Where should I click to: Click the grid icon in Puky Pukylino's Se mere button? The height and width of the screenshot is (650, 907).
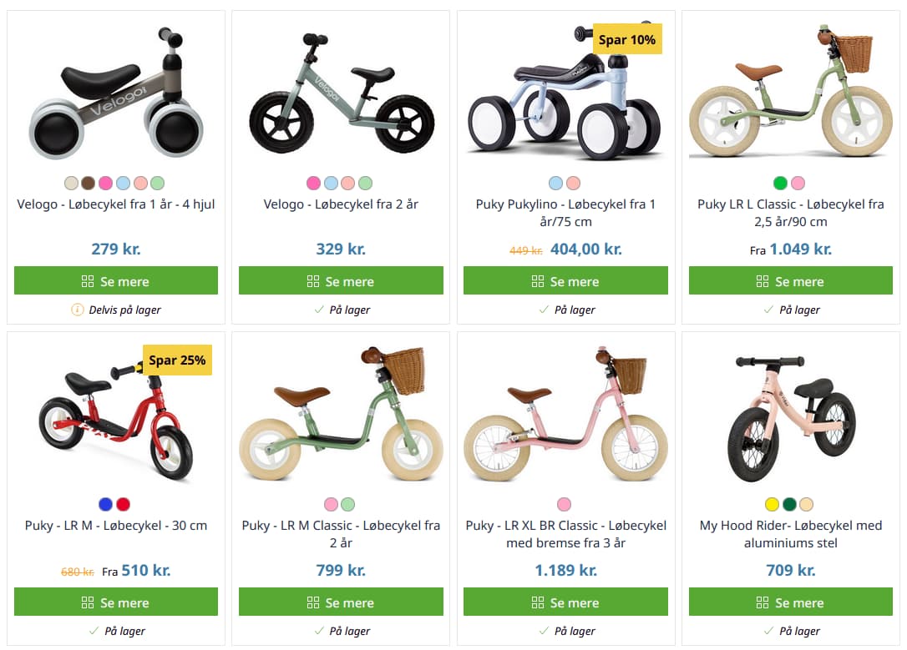point(538,281)
